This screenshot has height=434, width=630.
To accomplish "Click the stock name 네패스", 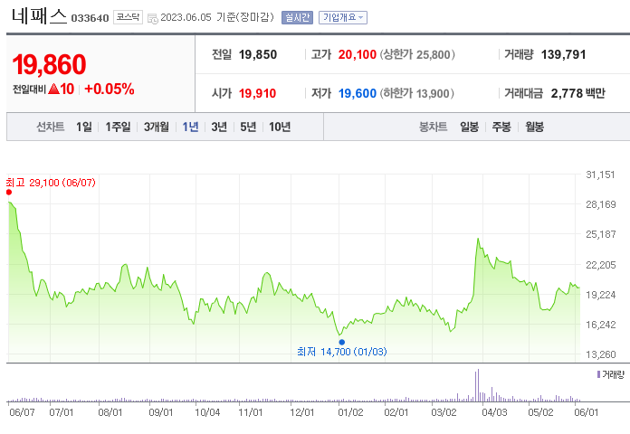I will tap(40, 16).
